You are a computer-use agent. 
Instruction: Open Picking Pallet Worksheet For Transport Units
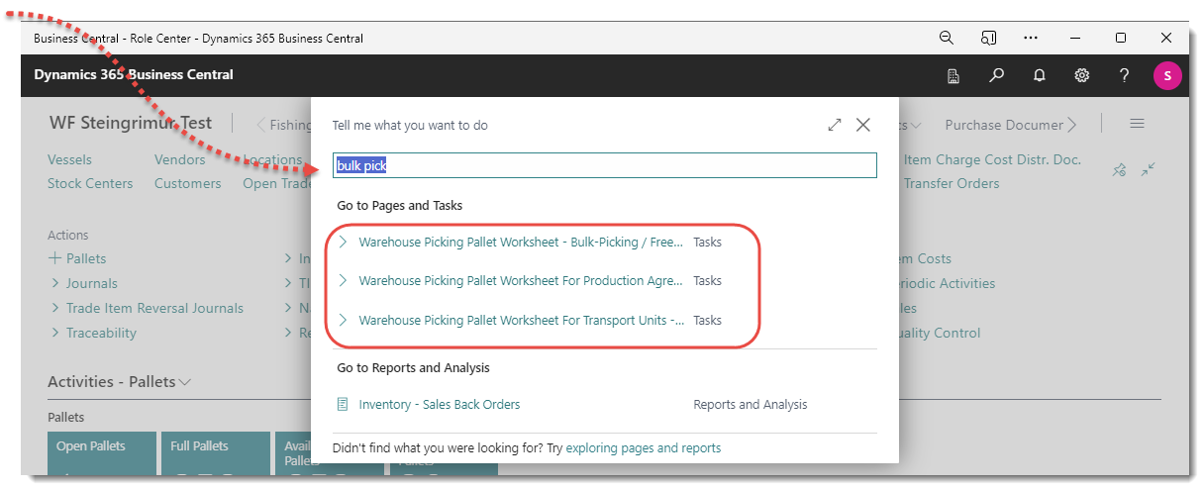tap(521, 321)
